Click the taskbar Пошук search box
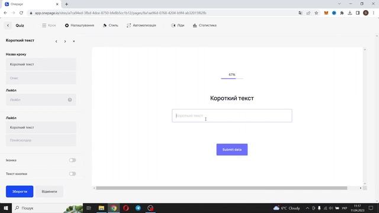This screenshot has height=213, width=379. click(47, 208)
